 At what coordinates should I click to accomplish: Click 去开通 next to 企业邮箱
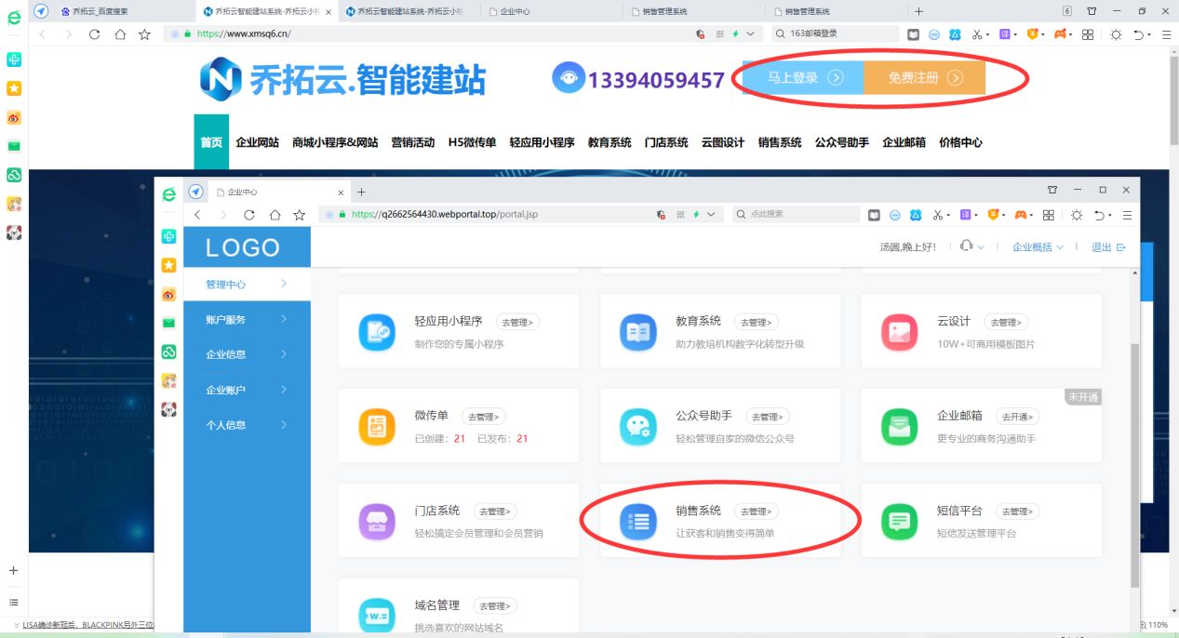1017,417
